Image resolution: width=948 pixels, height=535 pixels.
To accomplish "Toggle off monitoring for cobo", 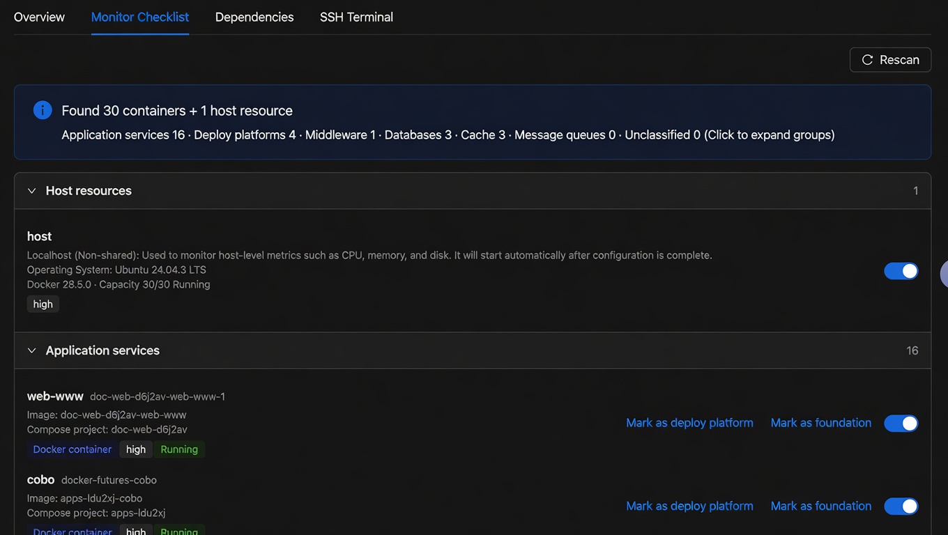I will pyautogui.click(x=901, y=506).
